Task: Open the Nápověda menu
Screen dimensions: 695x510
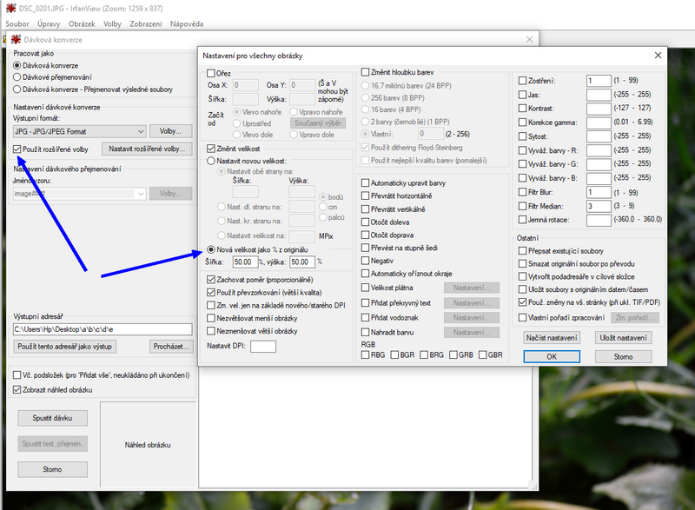Action: [188, 23]
